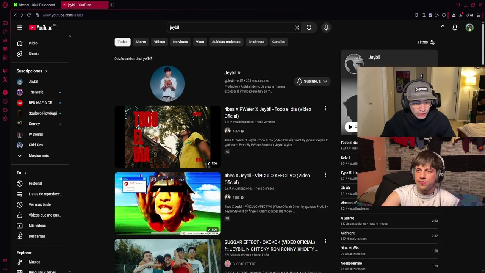This screenshot has width=485, height=273.
Task: Play X Suerte from the song list
Action: click(389, 221)
